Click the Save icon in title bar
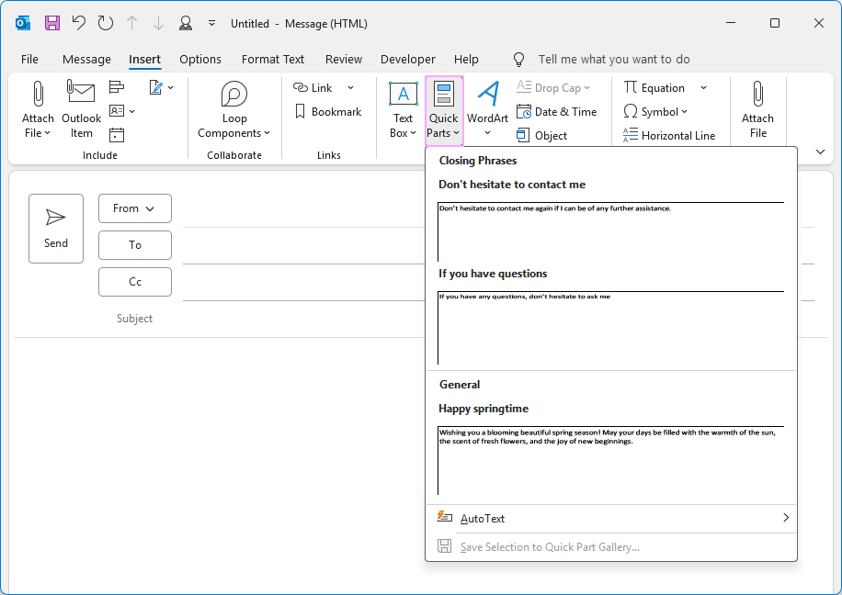 [x=52, y=23]
